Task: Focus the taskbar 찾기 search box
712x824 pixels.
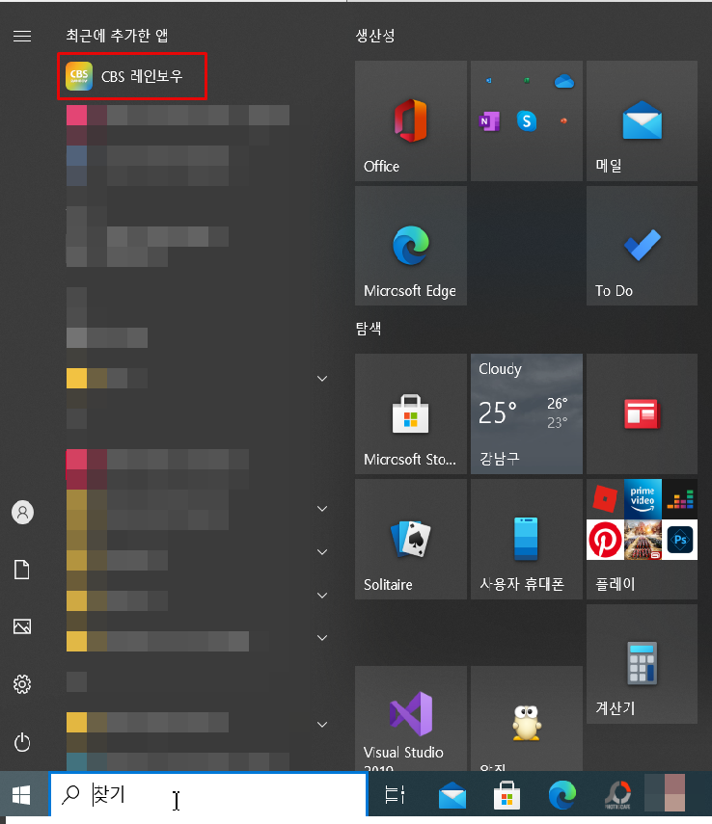Action: click(x=208, y=794)
